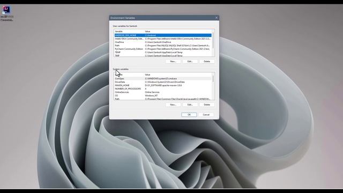Select the TEMP user variable row
This screenshot has height=193, width=343.
coord(163,53)
